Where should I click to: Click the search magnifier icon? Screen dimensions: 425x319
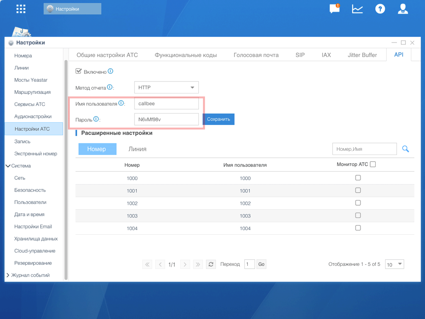point(405,149)
